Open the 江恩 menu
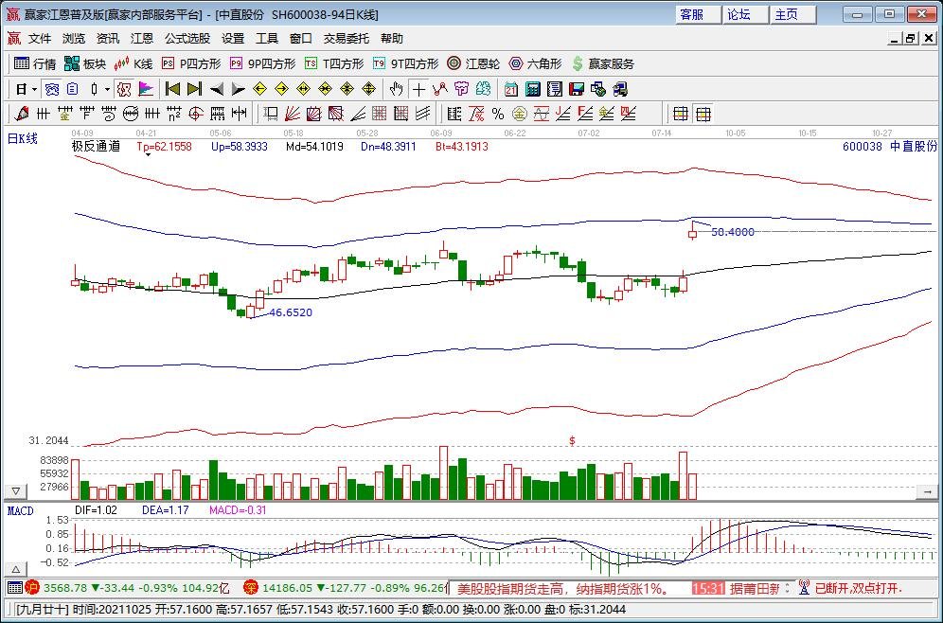The width and height of the screenshot is (943, 623). [142, 39]
